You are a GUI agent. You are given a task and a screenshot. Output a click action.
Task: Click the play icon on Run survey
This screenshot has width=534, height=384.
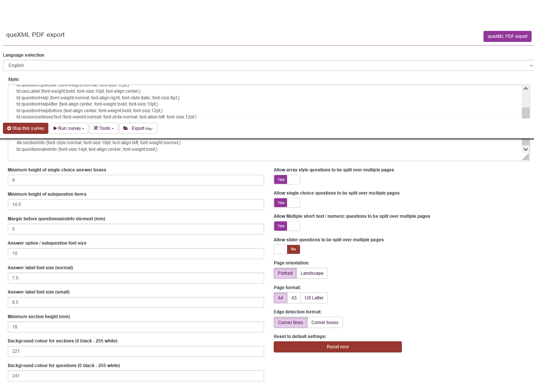click(55, 128)
